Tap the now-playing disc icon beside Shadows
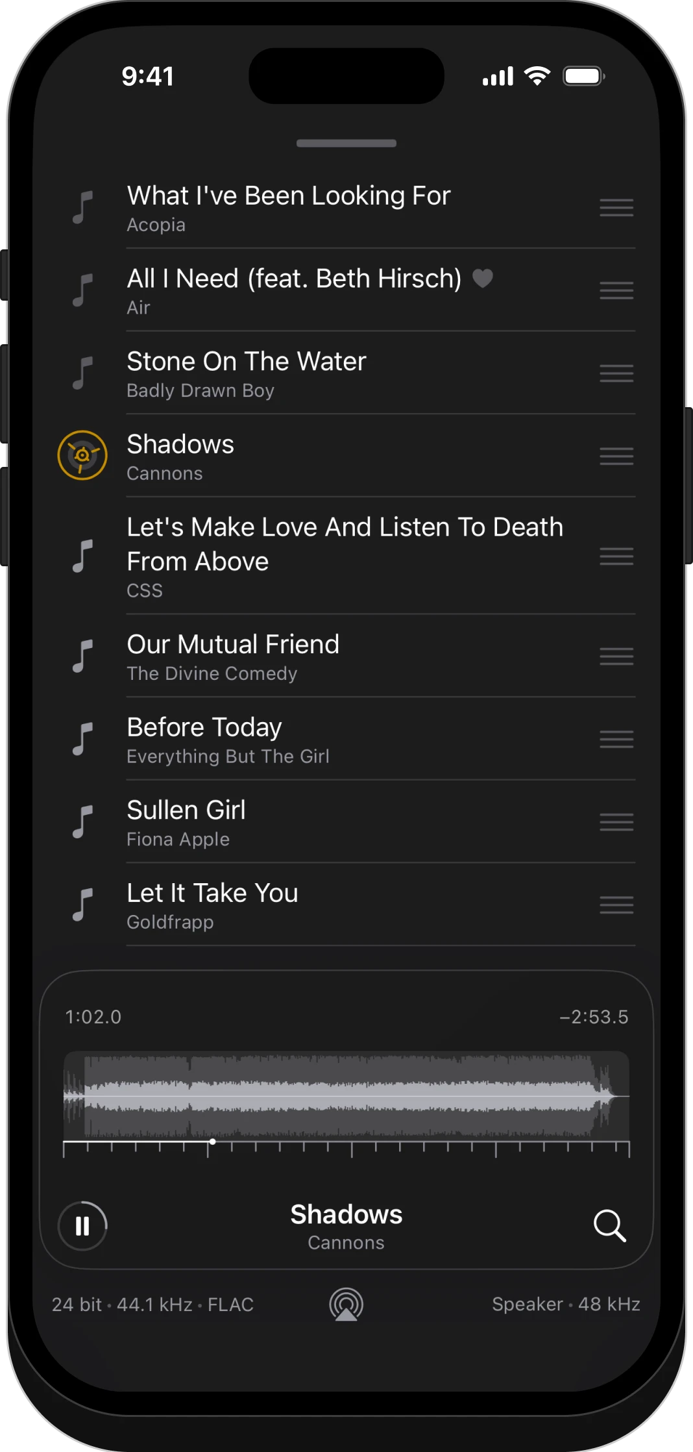The width and height of the screenshot is (693, 1452). coord(82,455)
